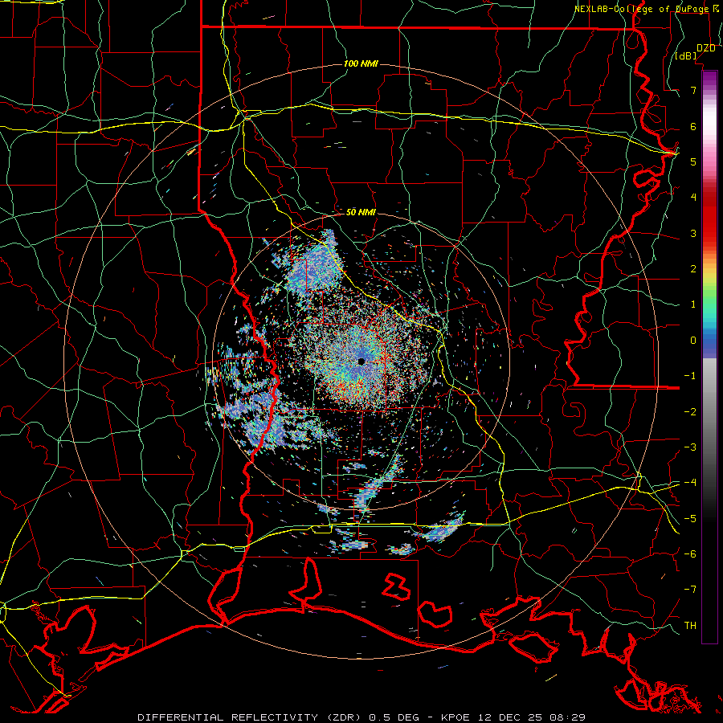Click the '0.5 DEG' elevation angle text

(x=394, y=717)
